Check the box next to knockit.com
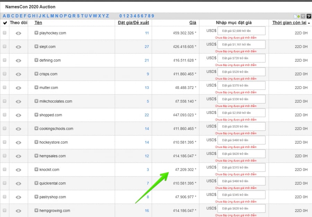This screenshot has width=312, height=217. [5, 169]
